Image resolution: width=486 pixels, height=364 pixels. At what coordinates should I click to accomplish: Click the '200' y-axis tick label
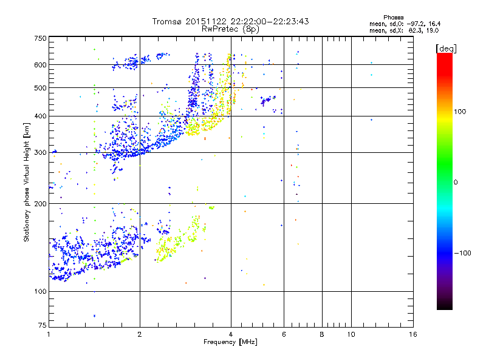click(40, 204)
